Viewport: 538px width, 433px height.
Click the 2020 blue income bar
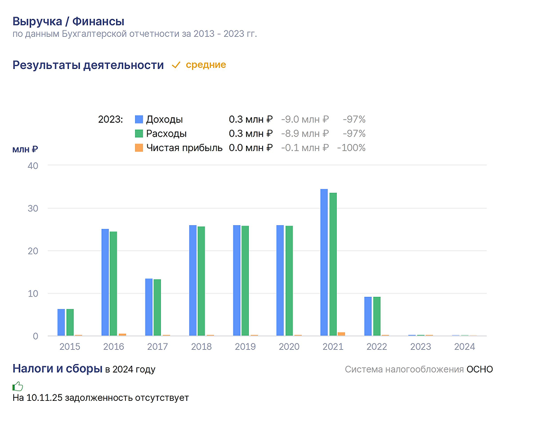[x=280, y=280]
